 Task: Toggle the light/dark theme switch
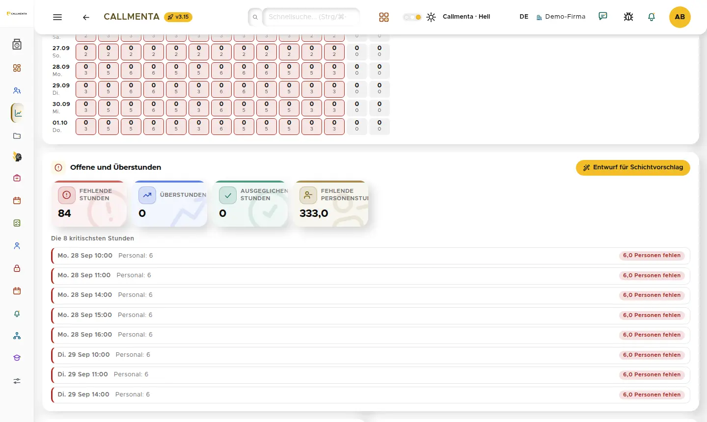tap(412, 17)
